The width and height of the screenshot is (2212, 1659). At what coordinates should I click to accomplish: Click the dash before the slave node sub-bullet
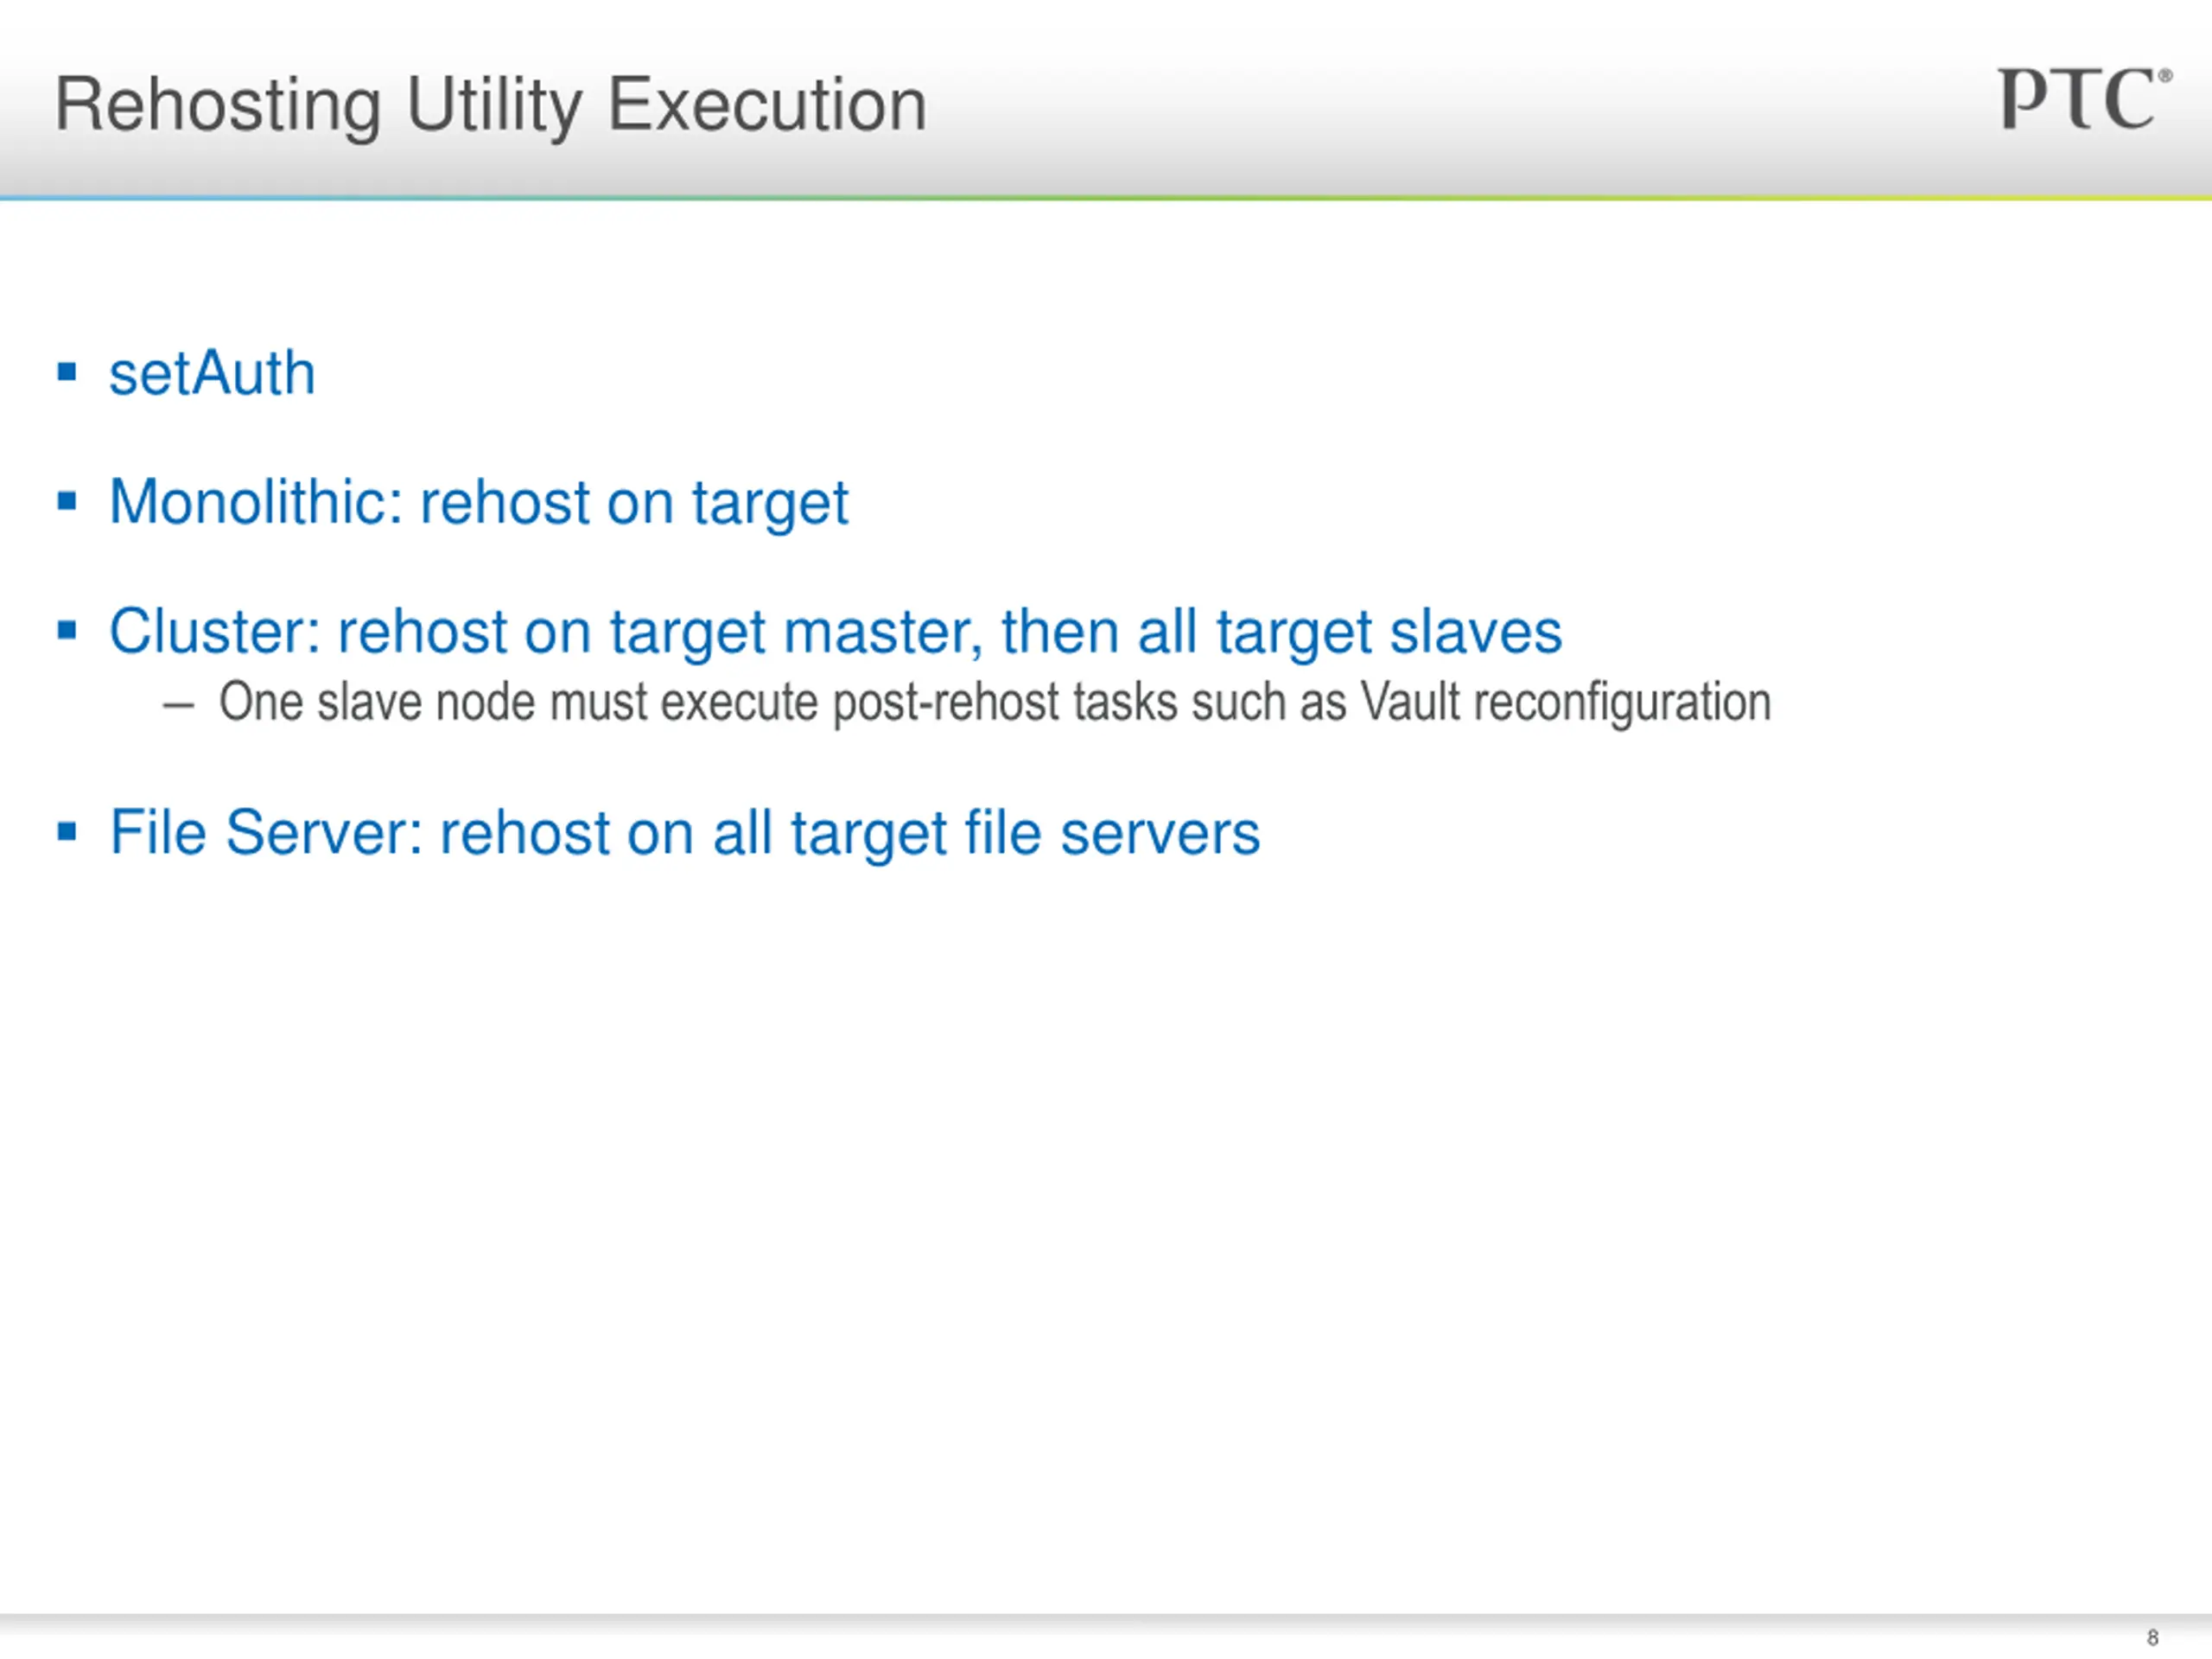coord(178,705)
